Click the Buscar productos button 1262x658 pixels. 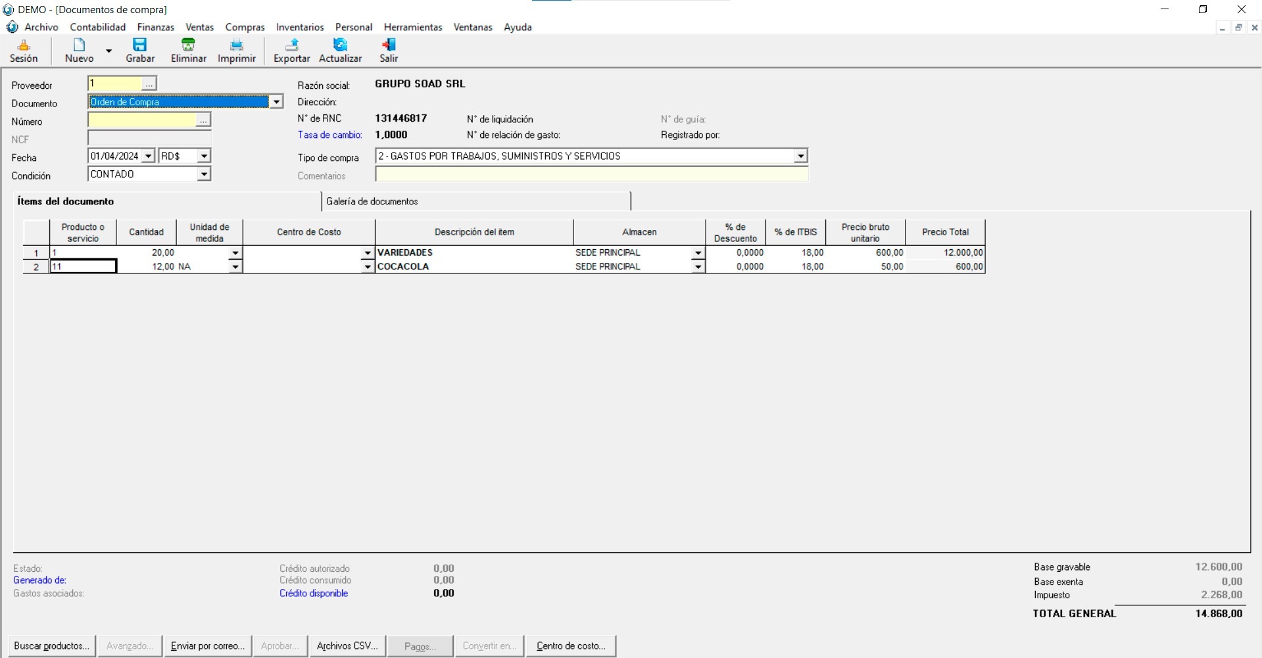[51, 646]
